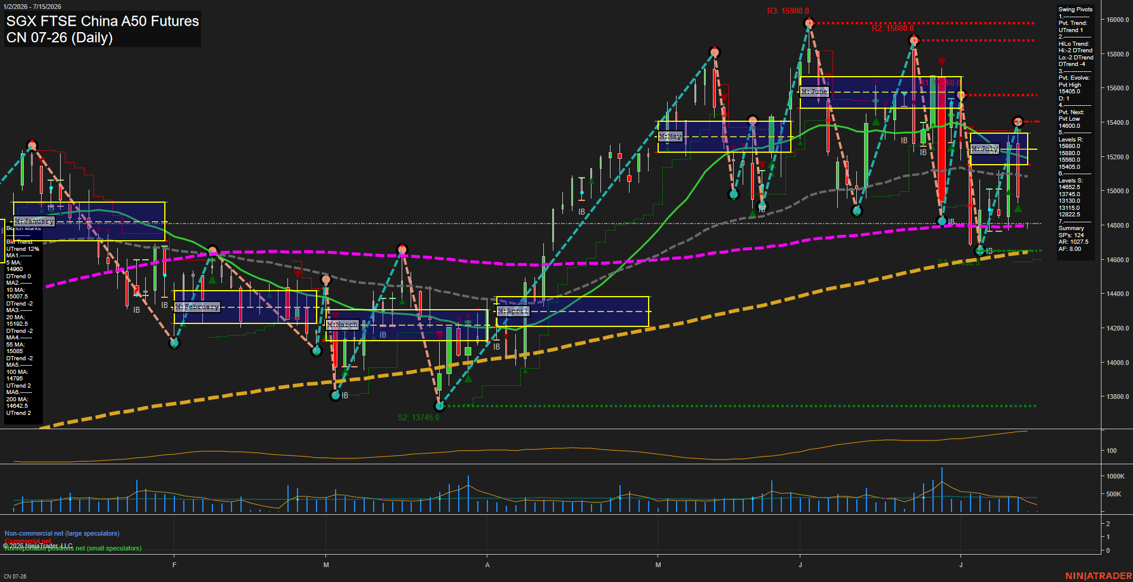Click the F month tick on time axis

click(174, 565)
